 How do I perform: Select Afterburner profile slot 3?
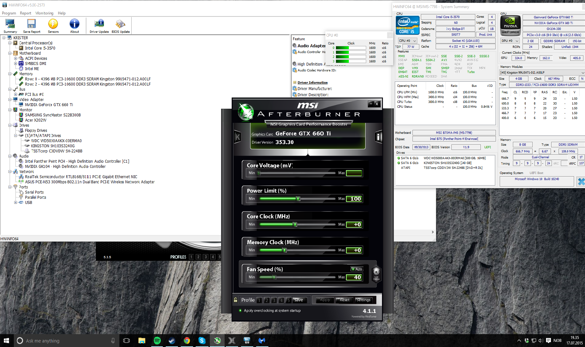[x=274, y=300]
